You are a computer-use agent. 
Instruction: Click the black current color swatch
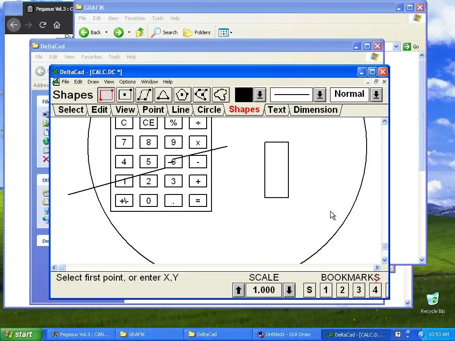(x=244, y=95)
